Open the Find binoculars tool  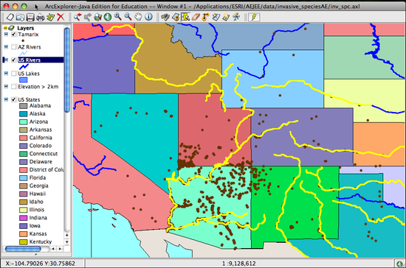coord(165,17)
